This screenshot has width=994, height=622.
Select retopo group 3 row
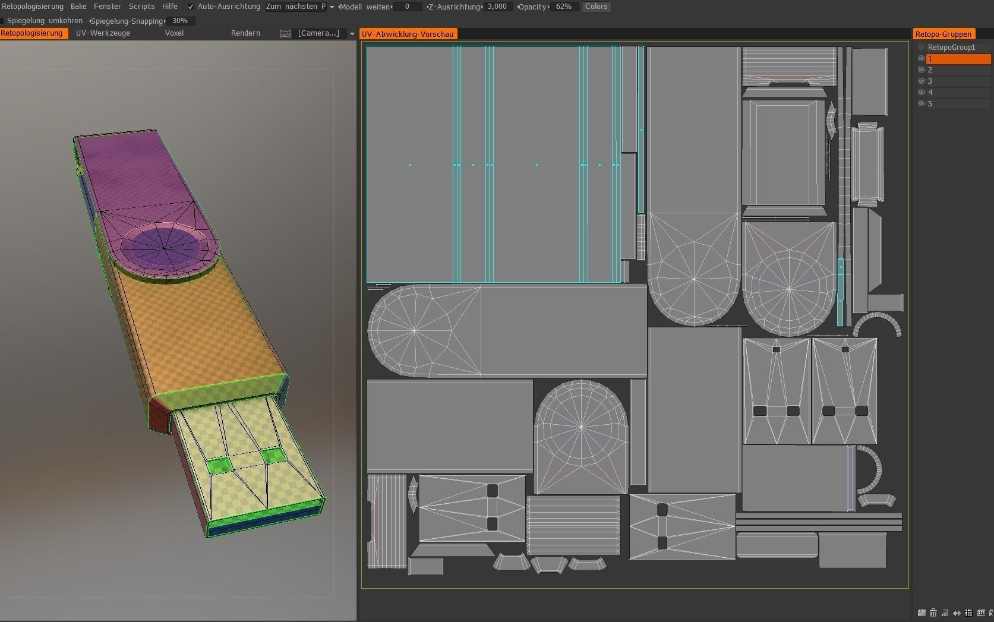[958, 81]
